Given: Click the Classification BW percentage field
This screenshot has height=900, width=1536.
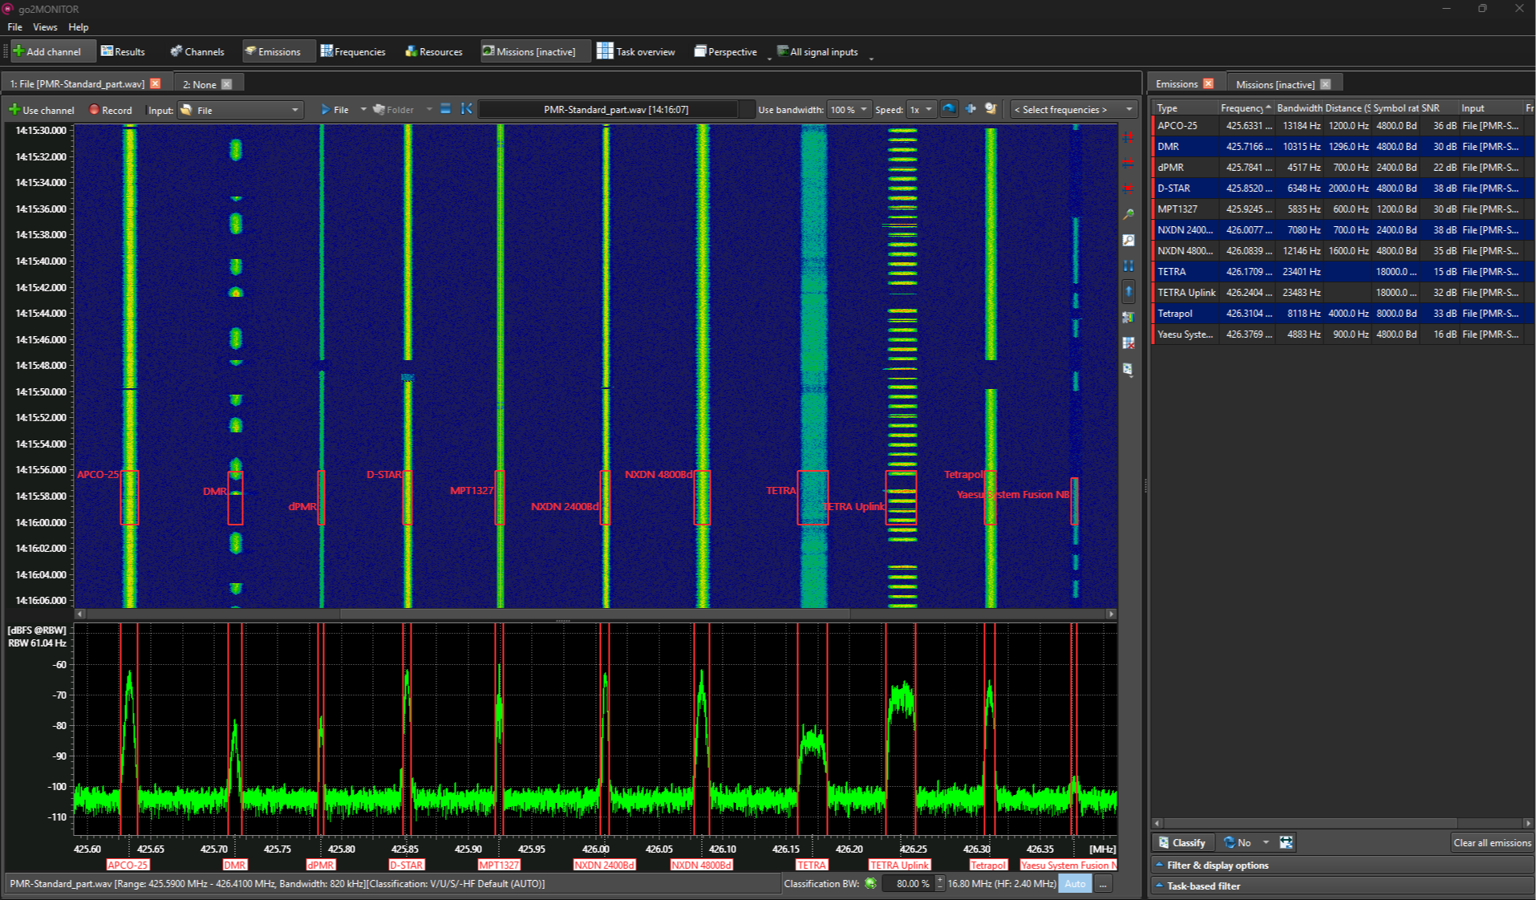Looking at the screenshot, I should click(x=908, y=883).
